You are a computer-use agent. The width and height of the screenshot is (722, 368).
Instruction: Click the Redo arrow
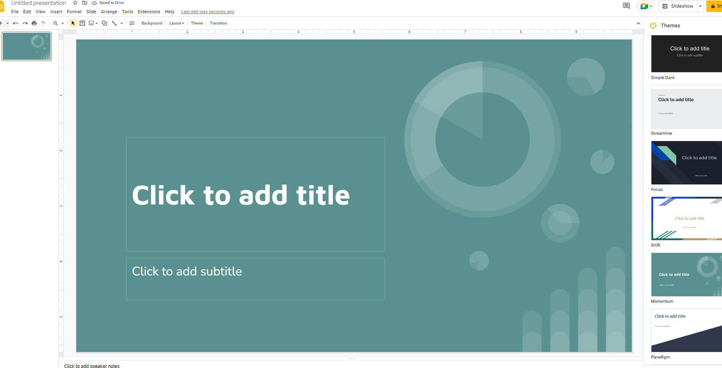25,23
